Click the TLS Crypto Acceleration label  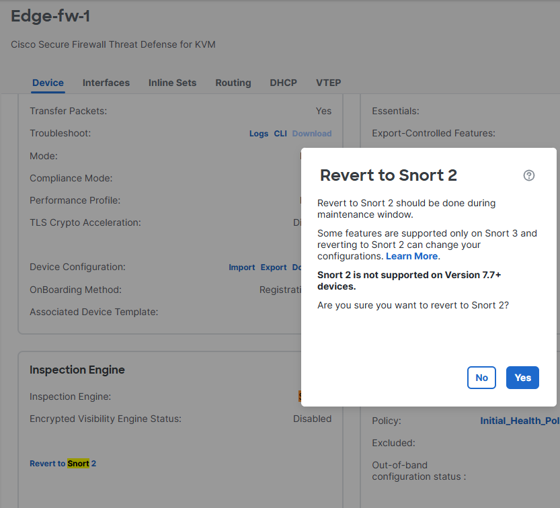click(85, 222)
